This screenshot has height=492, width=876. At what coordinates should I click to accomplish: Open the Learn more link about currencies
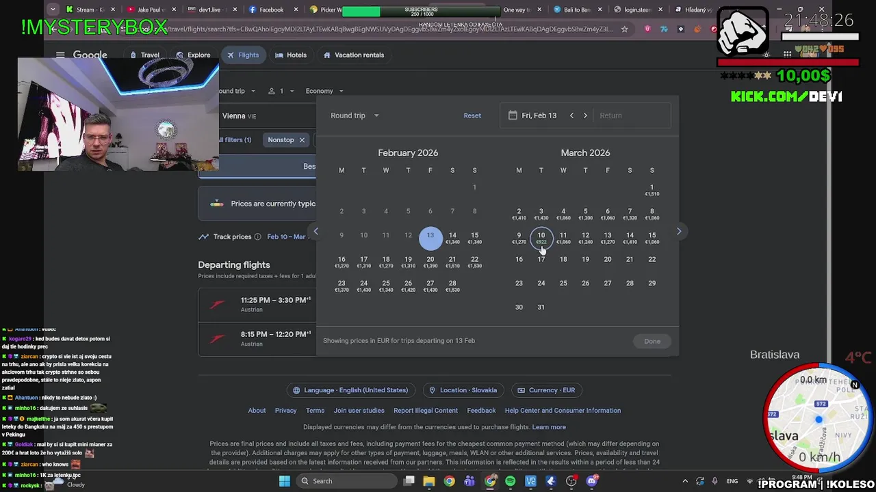[x=549, y=427]
